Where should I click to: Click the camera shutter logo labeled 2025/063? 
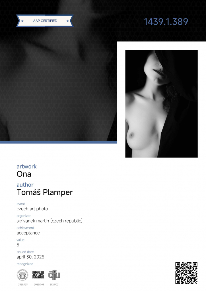tap(38, 275)
